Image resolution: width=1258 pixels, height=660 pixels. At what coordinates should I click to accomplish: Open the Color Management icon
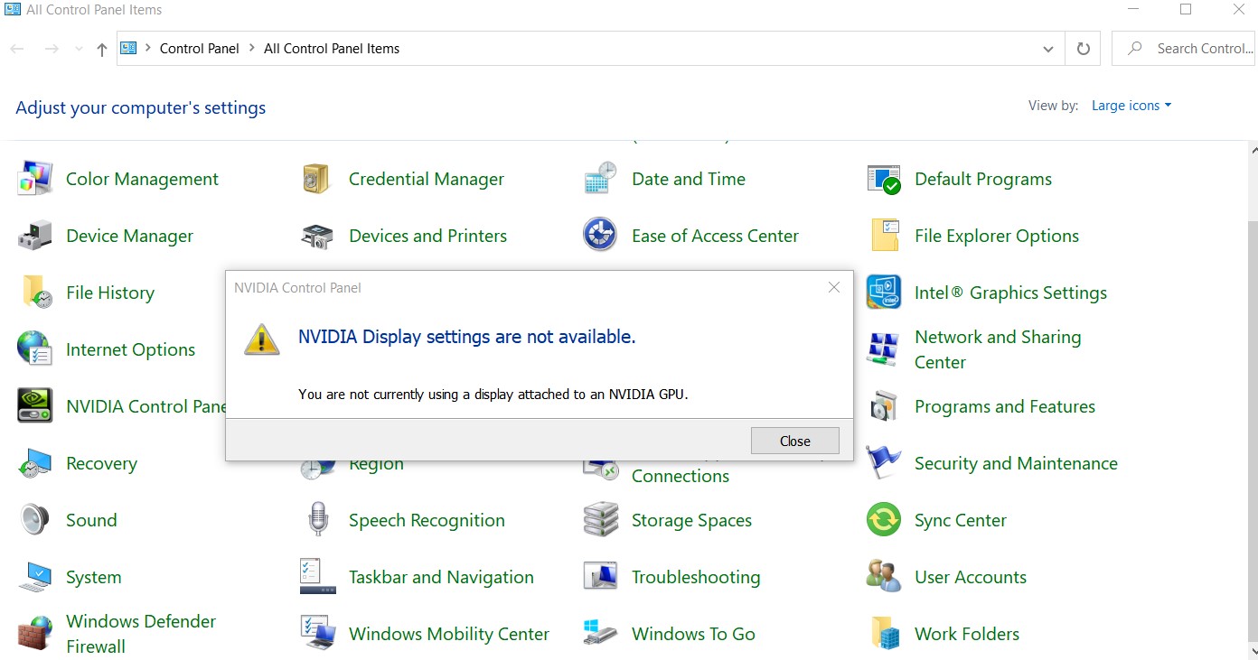point(35,179)
